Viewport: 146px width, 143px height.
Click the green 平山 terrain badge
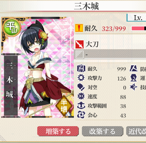pos(11,28)
